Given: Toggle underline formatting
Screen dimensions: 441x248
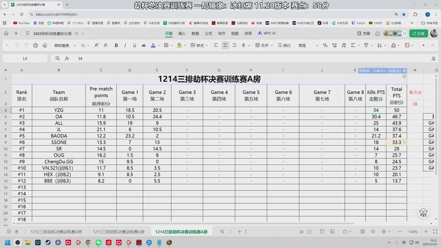Looking at the screenshot, I should [x=135, y=45].
